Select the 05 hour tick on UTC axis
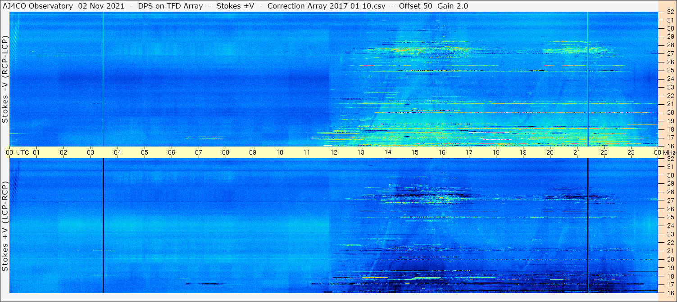This screenshot has width=677, height=302. [145, 152]
